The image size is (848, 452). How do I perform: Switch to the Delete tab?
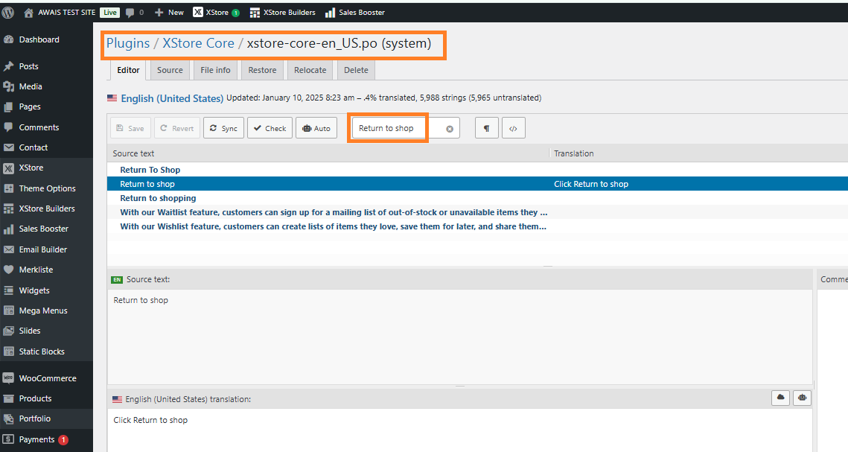356,70
